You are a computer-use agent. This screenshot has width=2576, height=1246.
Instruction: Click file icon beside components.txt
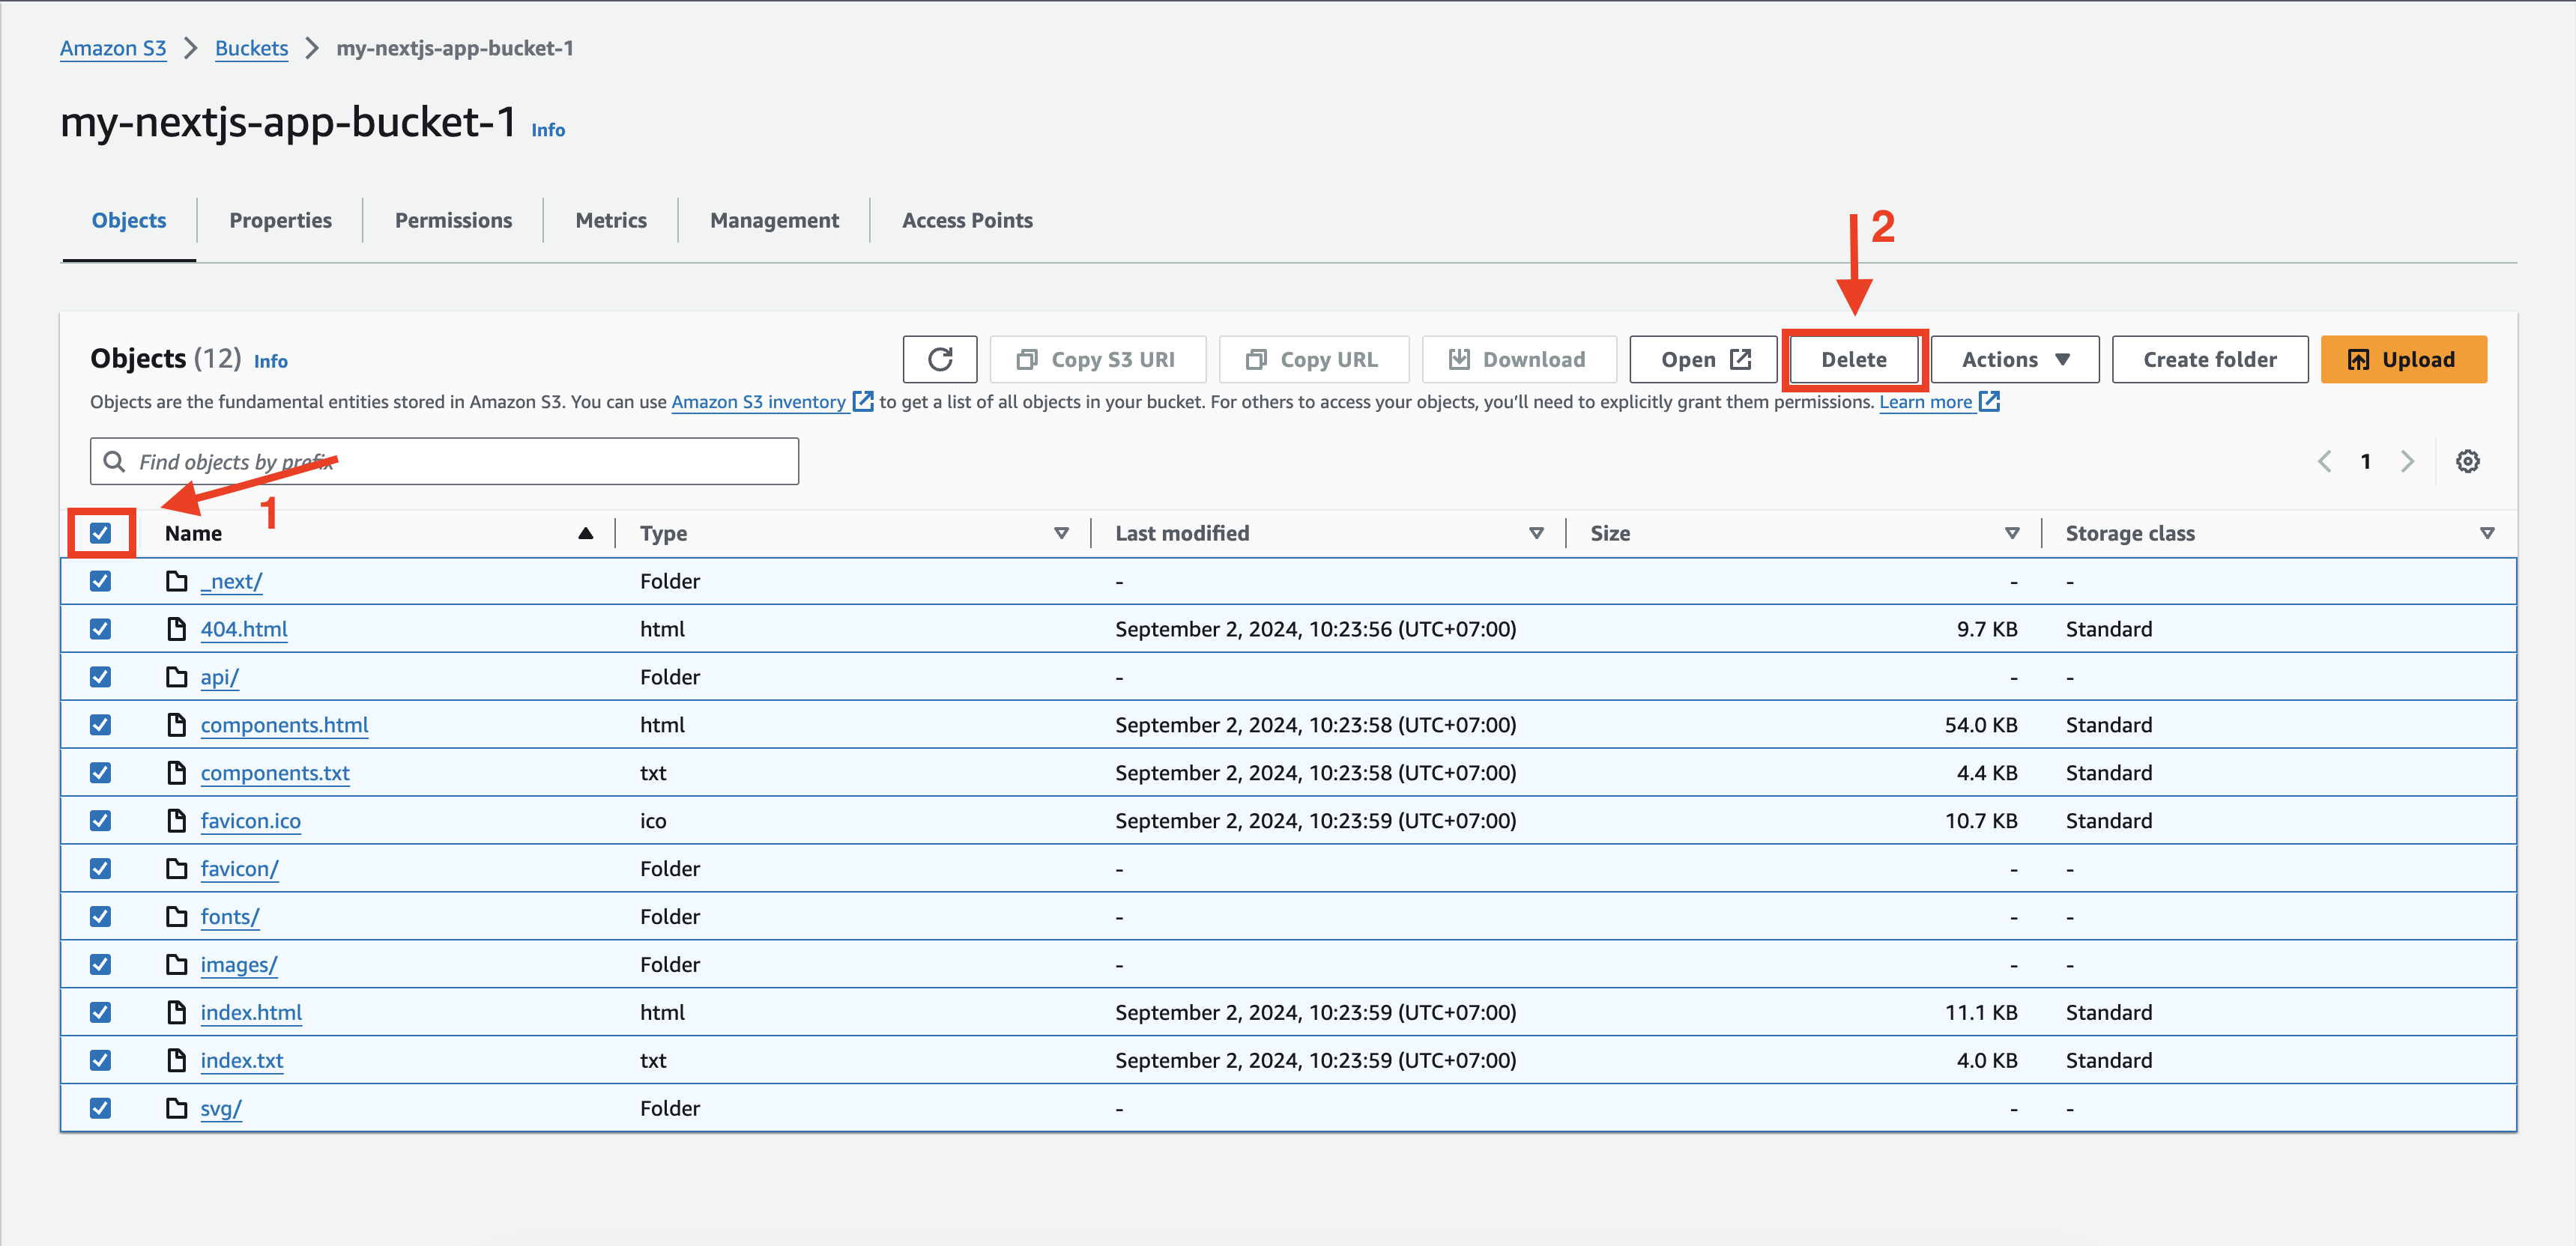tap(177, 774)
